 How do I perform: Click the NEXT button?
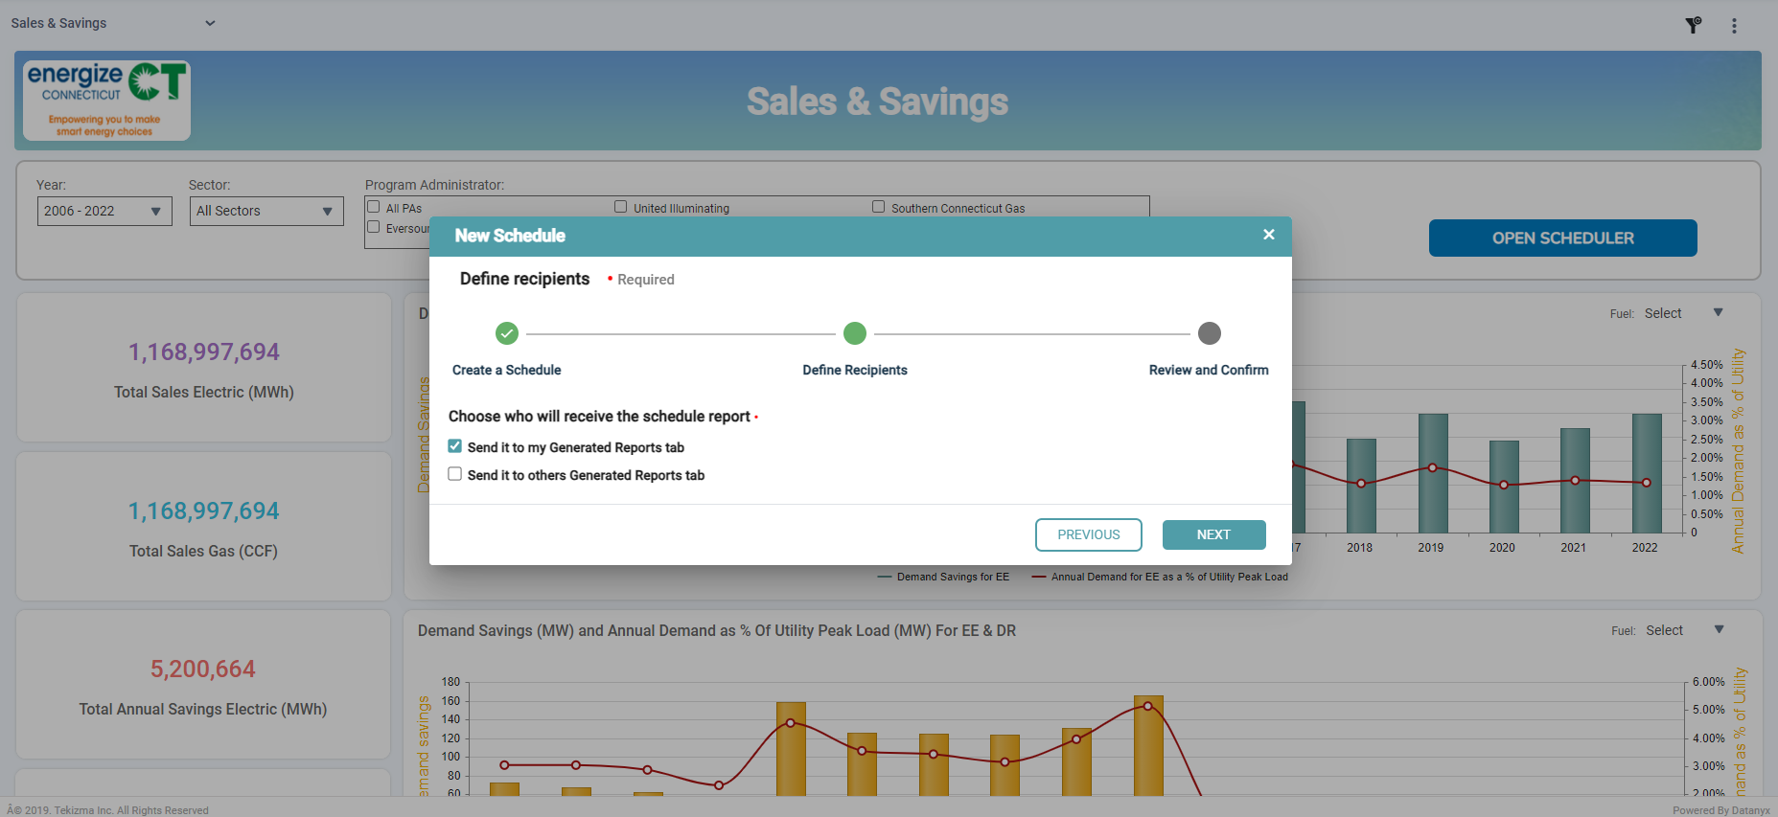[1213, 534]
